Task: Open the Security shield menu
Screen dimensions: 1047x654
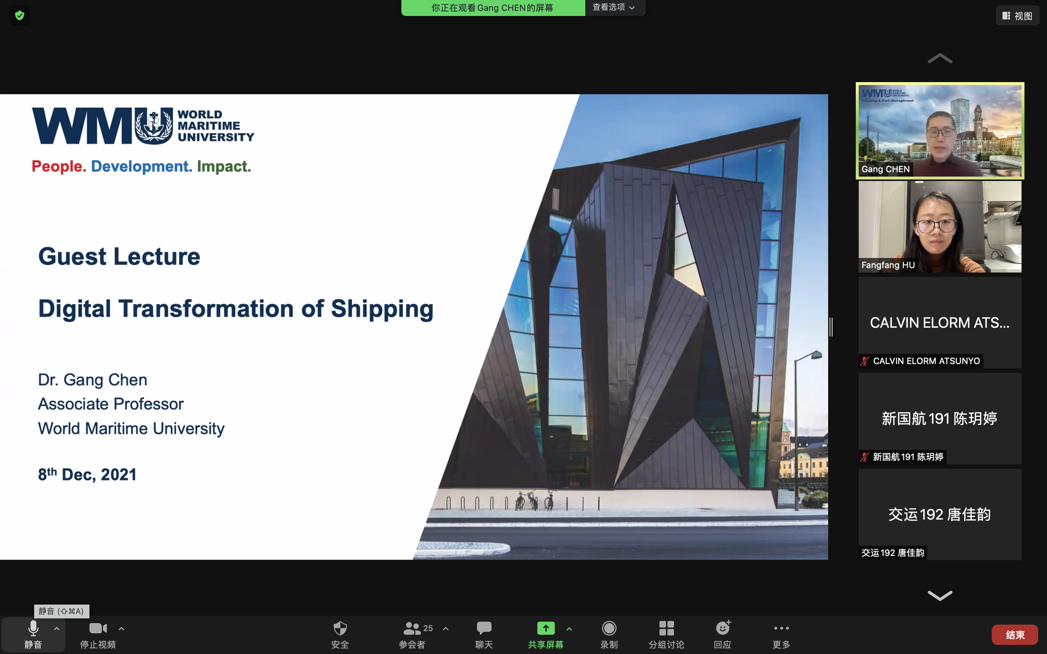Action: [340, 634]
